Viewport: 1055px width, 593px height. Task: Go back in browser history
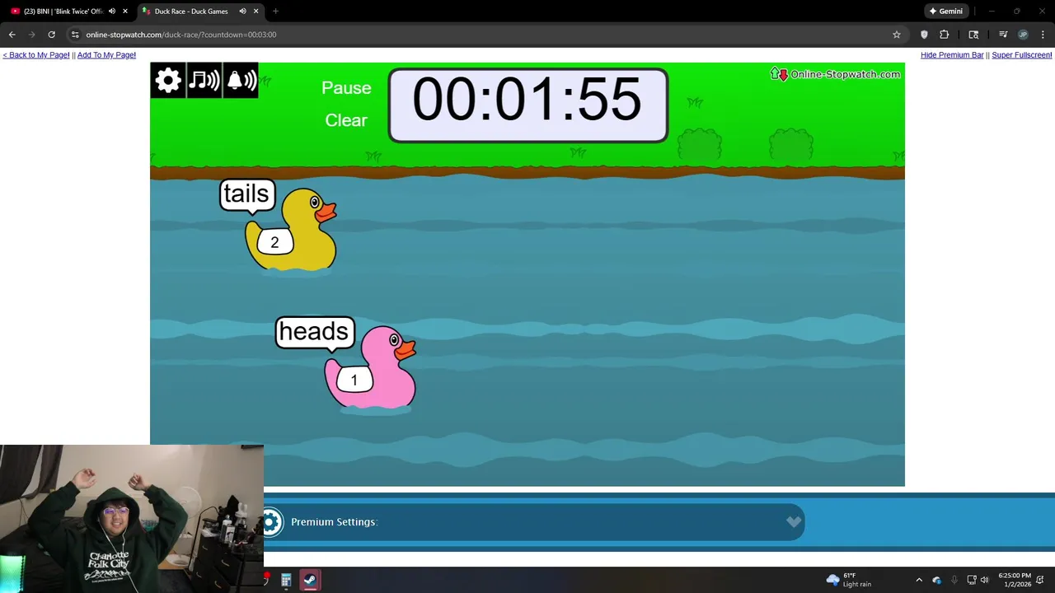[x=12, y=35]
